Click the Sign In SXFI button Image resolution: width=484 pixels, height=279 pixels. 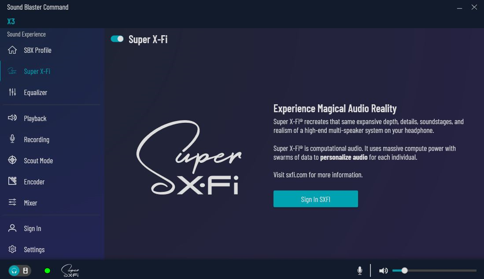click(315, 199)
